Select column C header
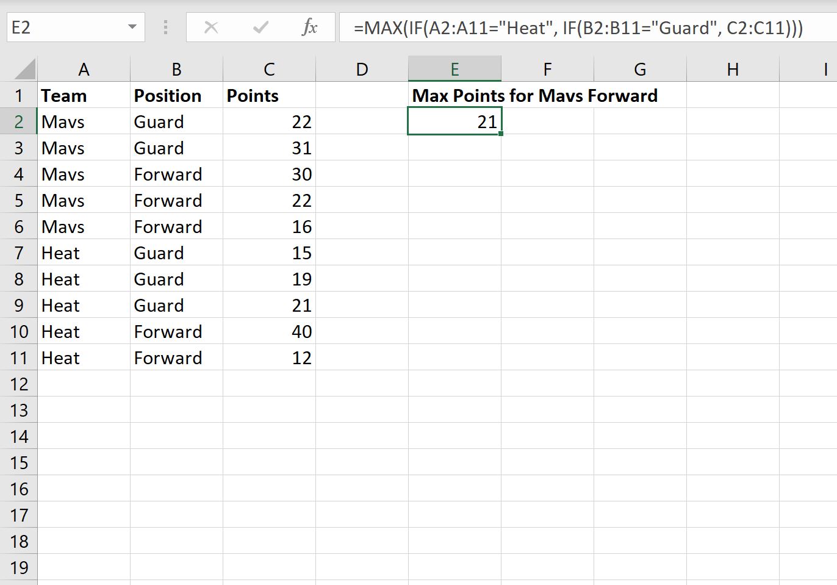 (x=269, y=70)
